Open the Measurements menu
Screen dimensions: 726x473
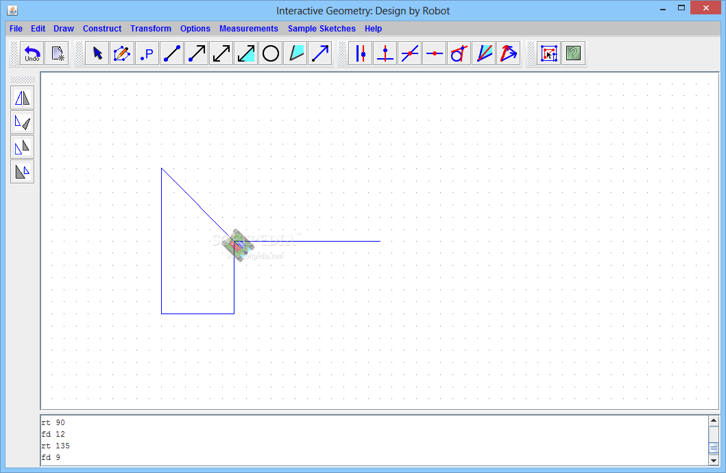(x=249, y=29)
